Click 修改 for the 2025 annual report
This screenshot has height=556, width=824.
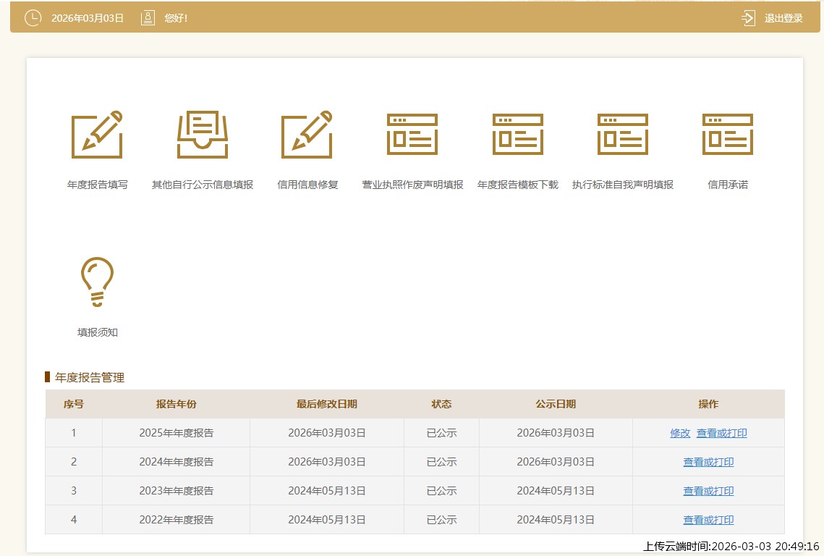tap(680, 433)
